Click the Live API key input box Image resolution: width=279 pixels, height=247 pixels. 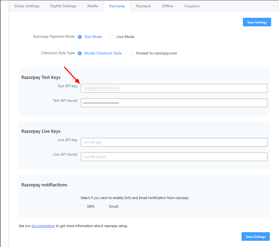point(174,142)
